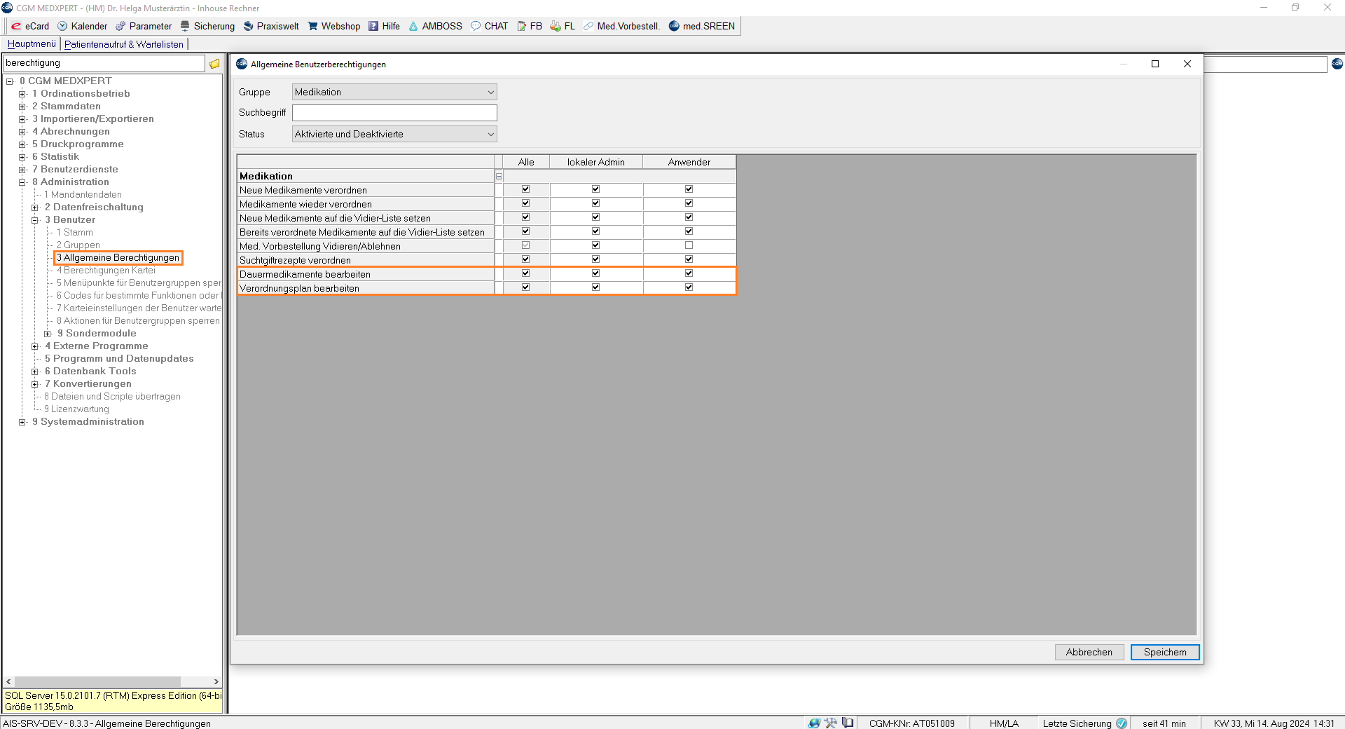Toggle Anwender for Neue Medikamente auf Vidier-Liste
This screenshot has height=729, width=1345.
tap(689, 217)
